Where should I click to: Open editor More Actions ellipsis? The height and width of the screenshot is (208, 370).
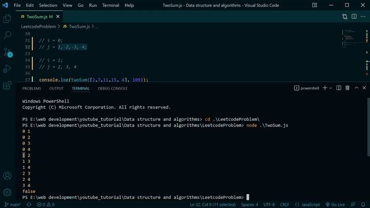point(363,17)
